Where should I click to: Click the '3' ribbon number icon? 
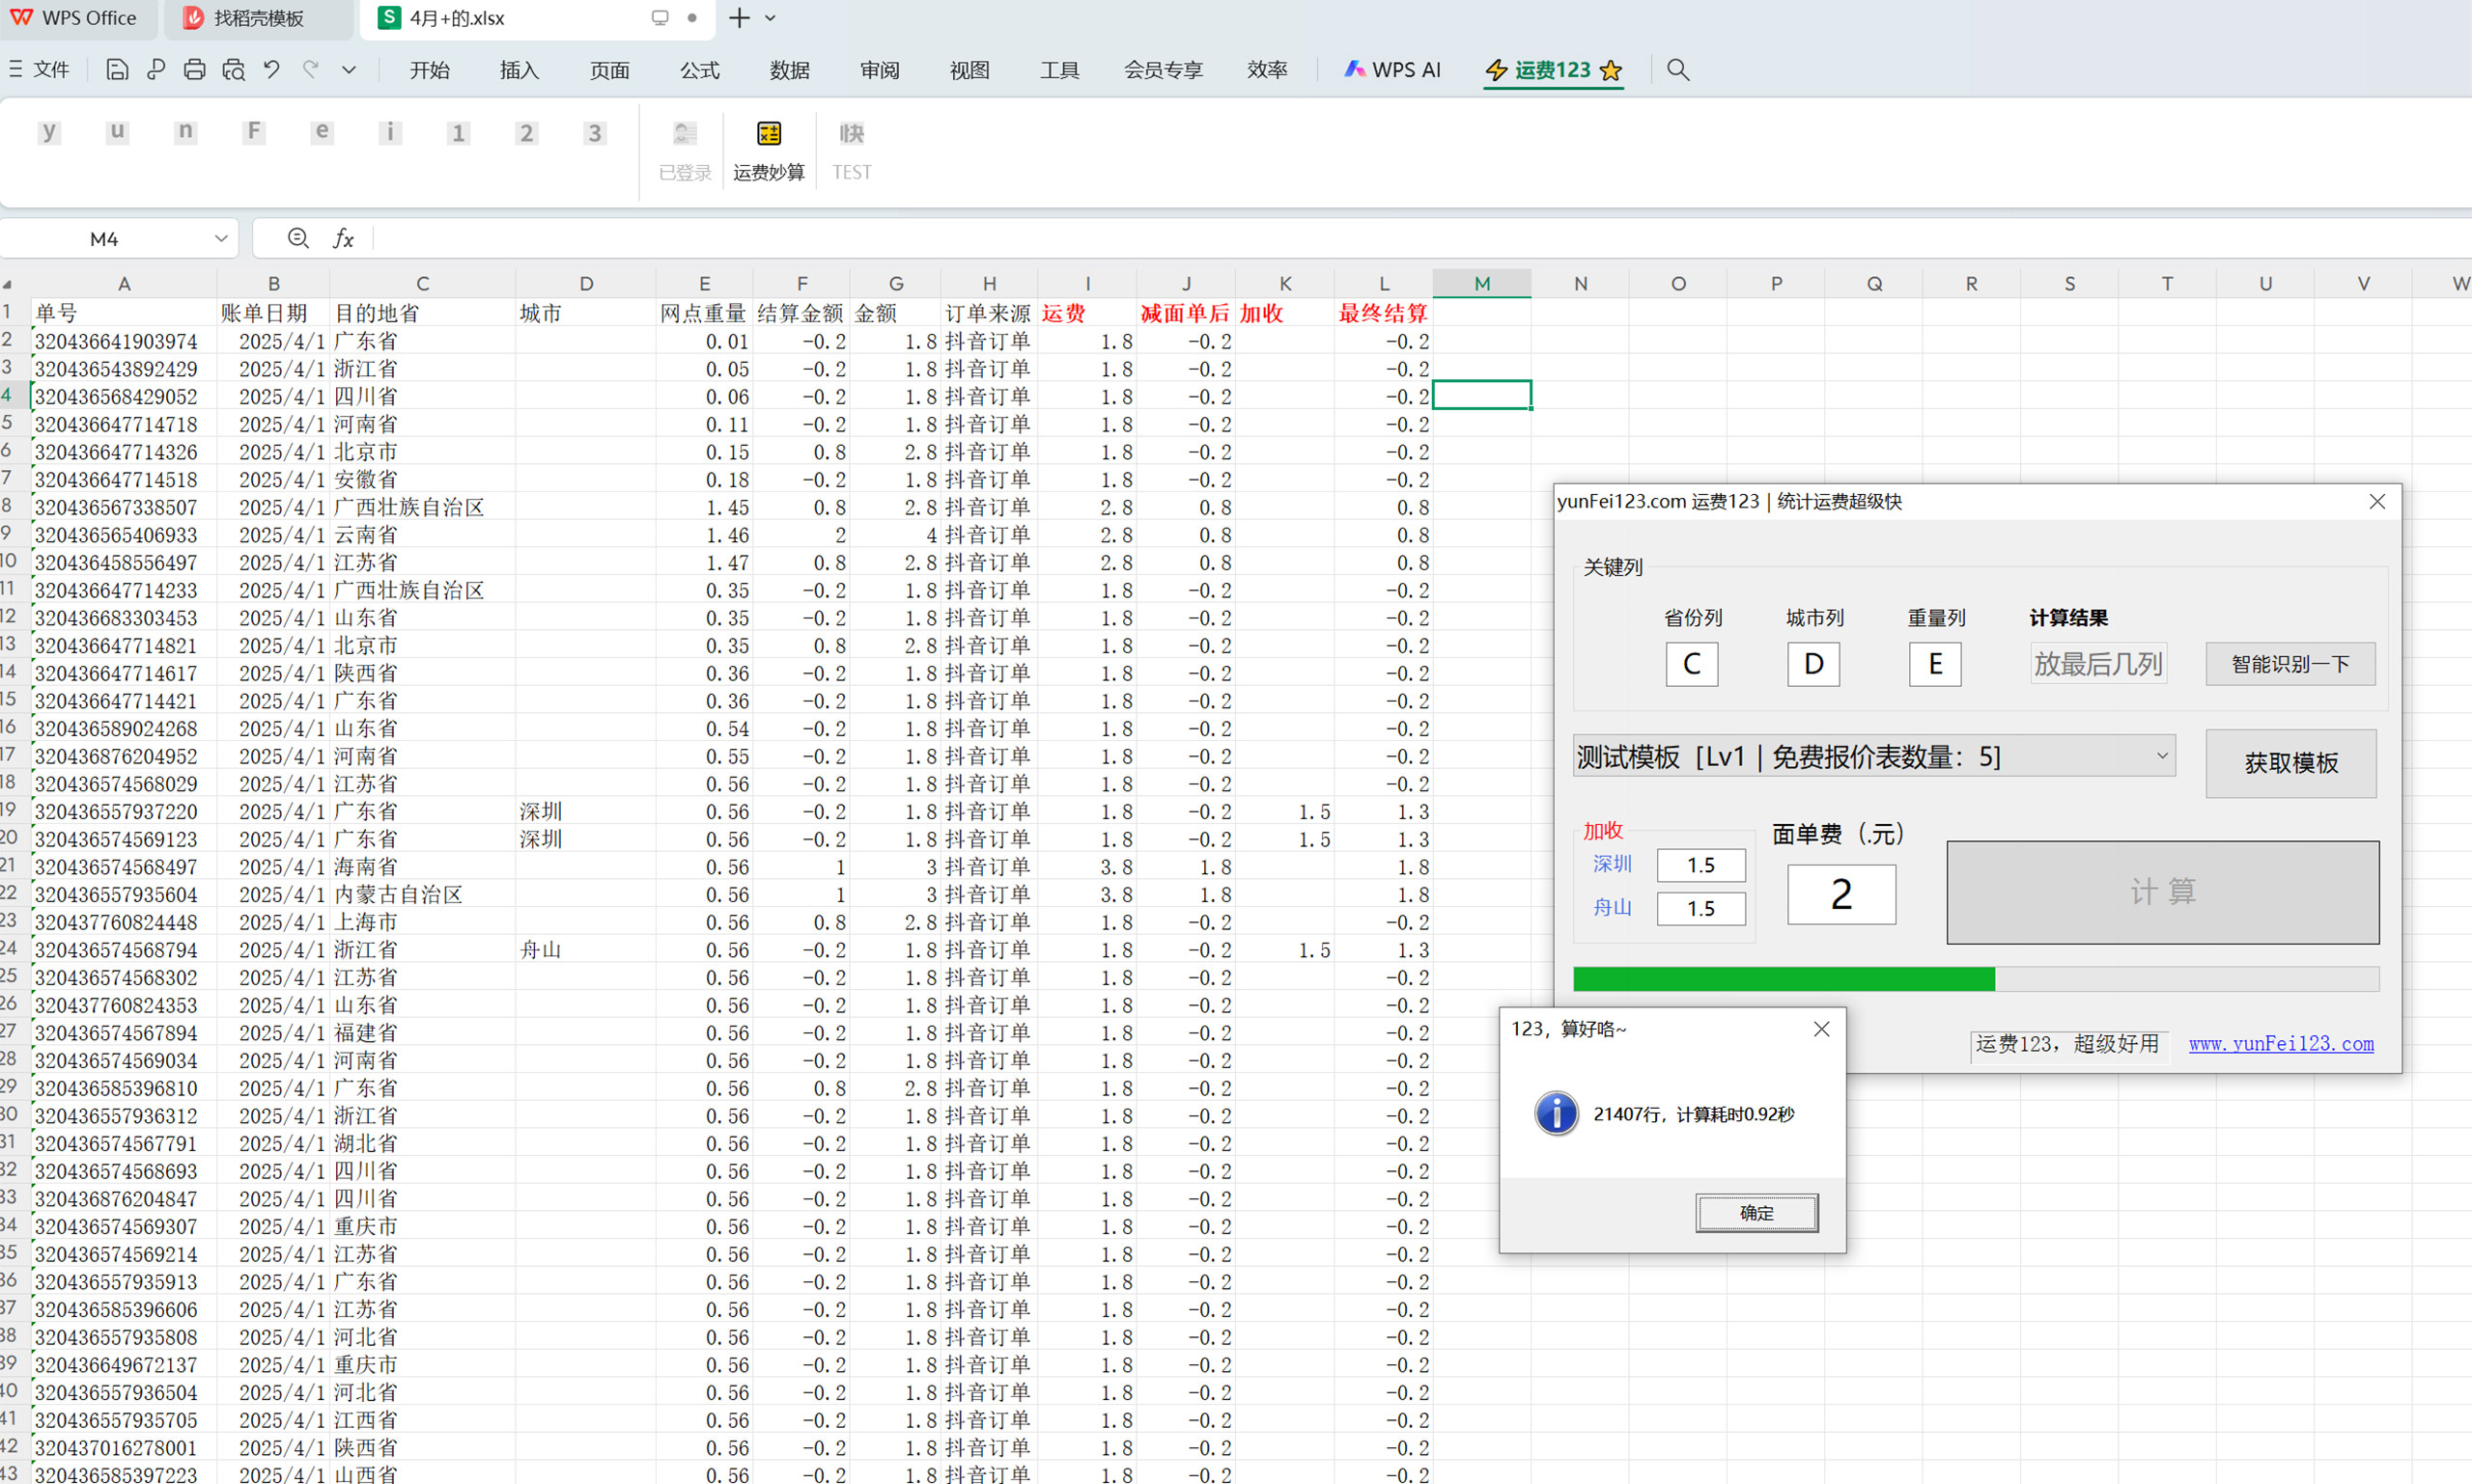[x=595, y=133]
